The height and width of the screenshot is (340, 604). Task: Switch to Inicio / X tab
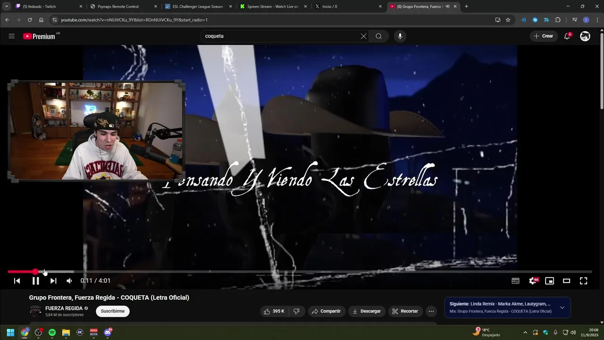(x=348, y=7)
